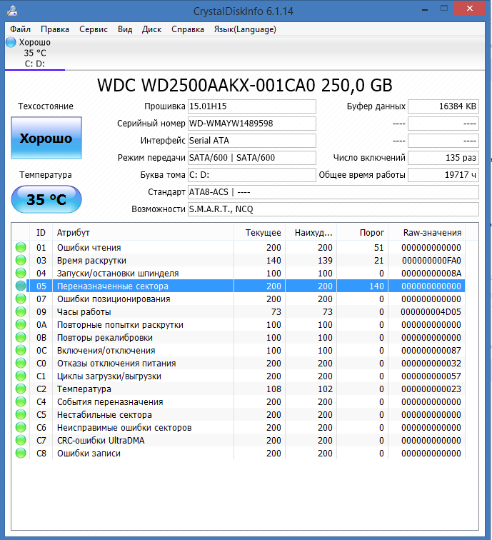
Task: Click raw value 000000004D05
Action: [x=431, y=312]
